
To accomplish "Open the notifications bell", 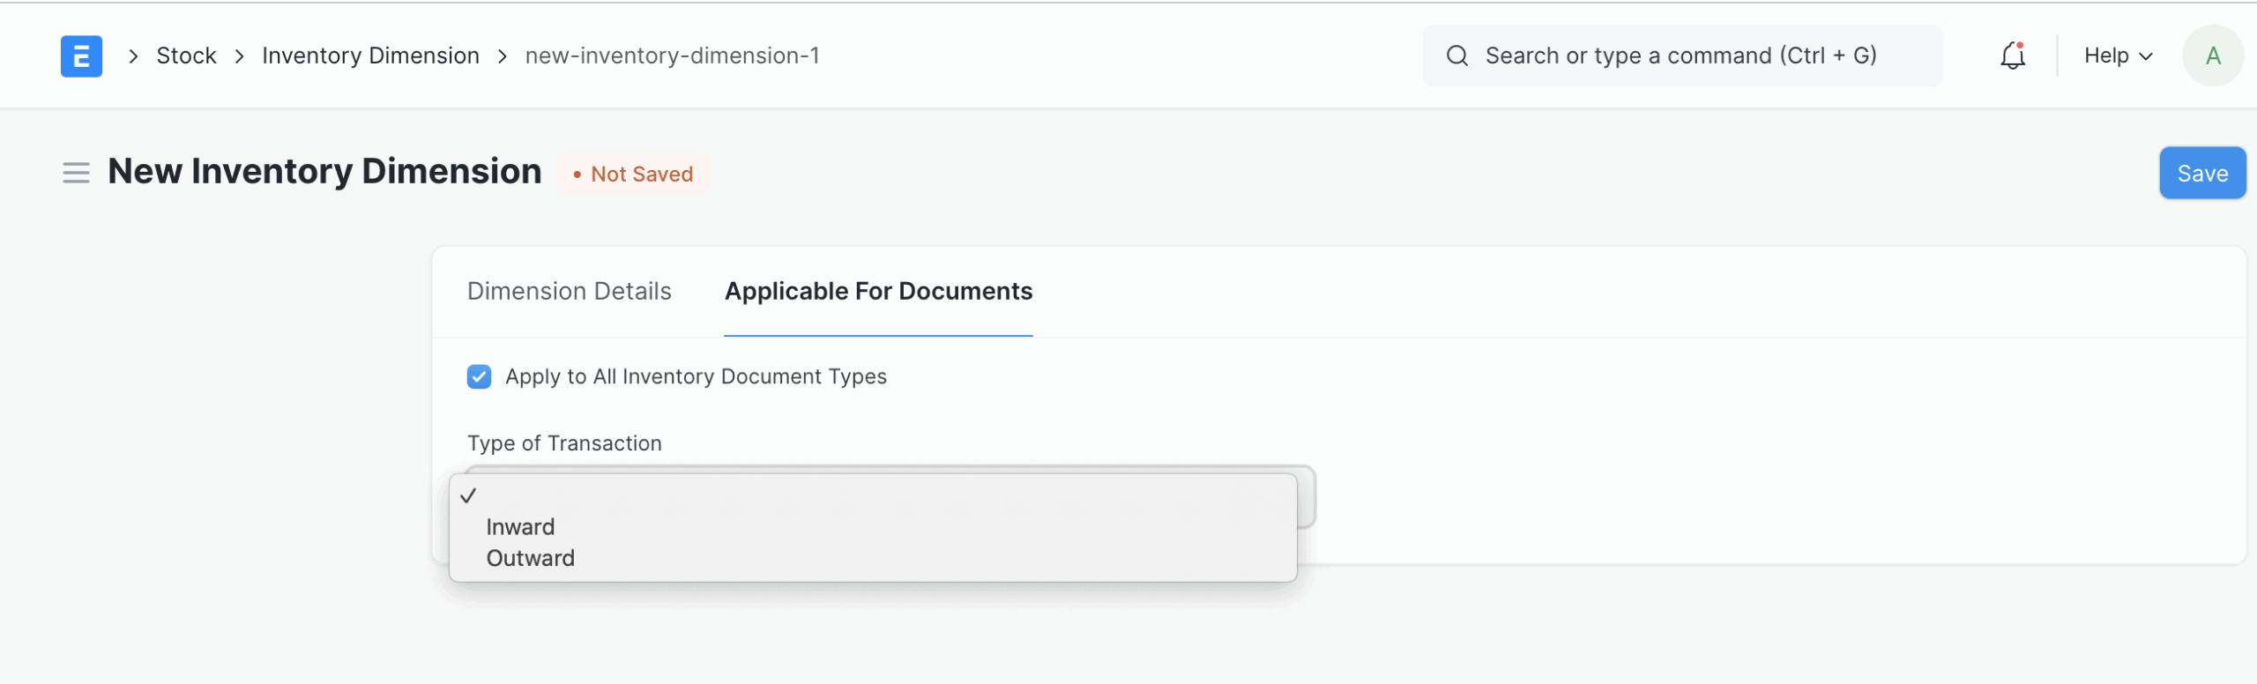I will click(2012, 56).
